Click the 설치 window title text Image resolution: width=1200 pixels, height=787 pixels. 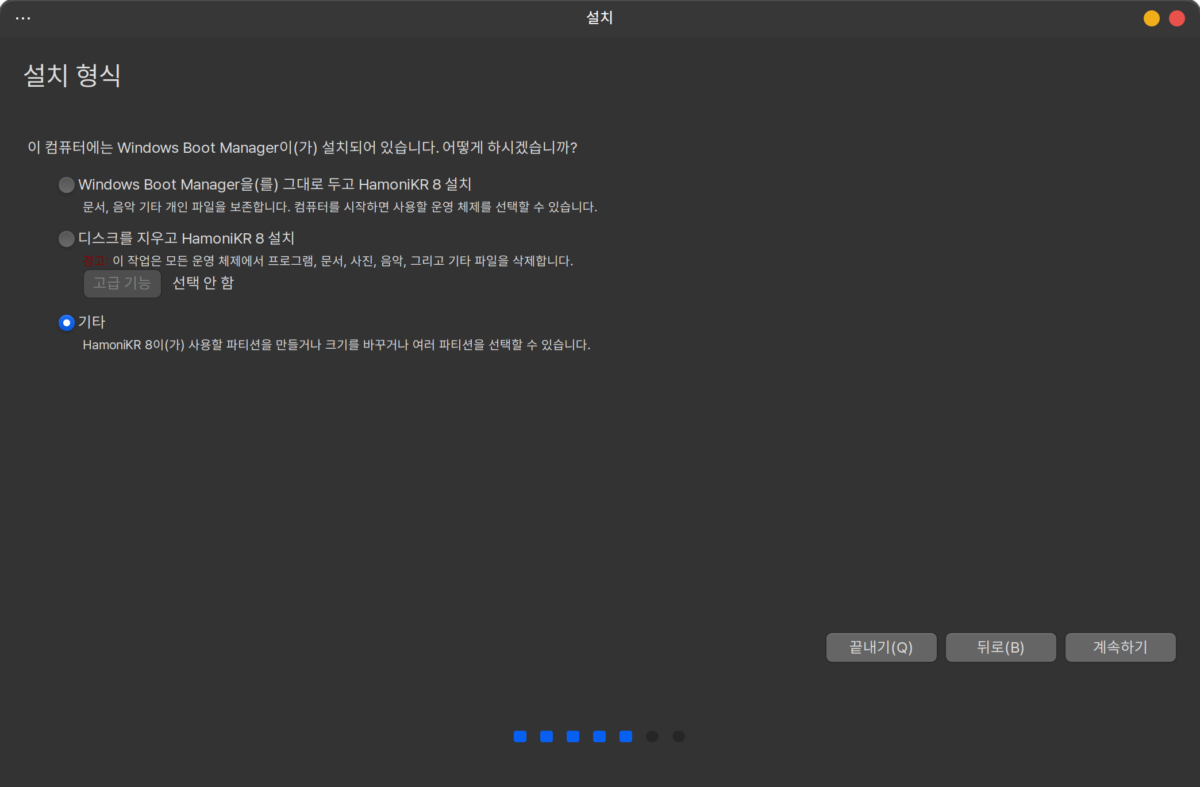click(x=599, y=18)
